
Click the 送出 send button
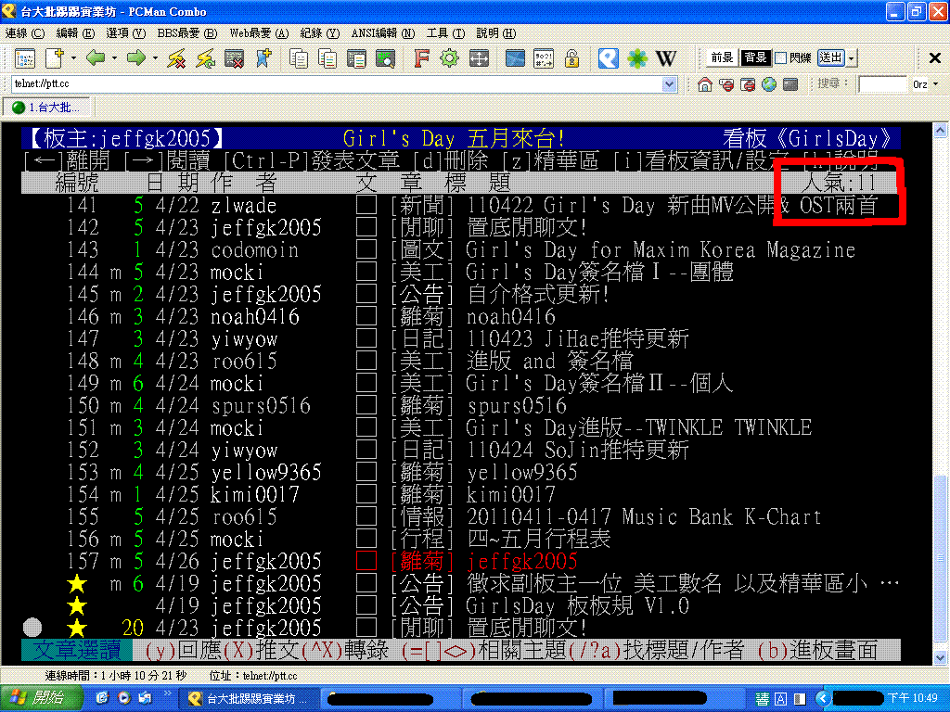click(830, 57)
